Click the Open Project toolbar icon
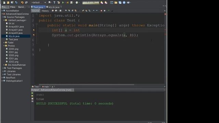 pos(12,2)
